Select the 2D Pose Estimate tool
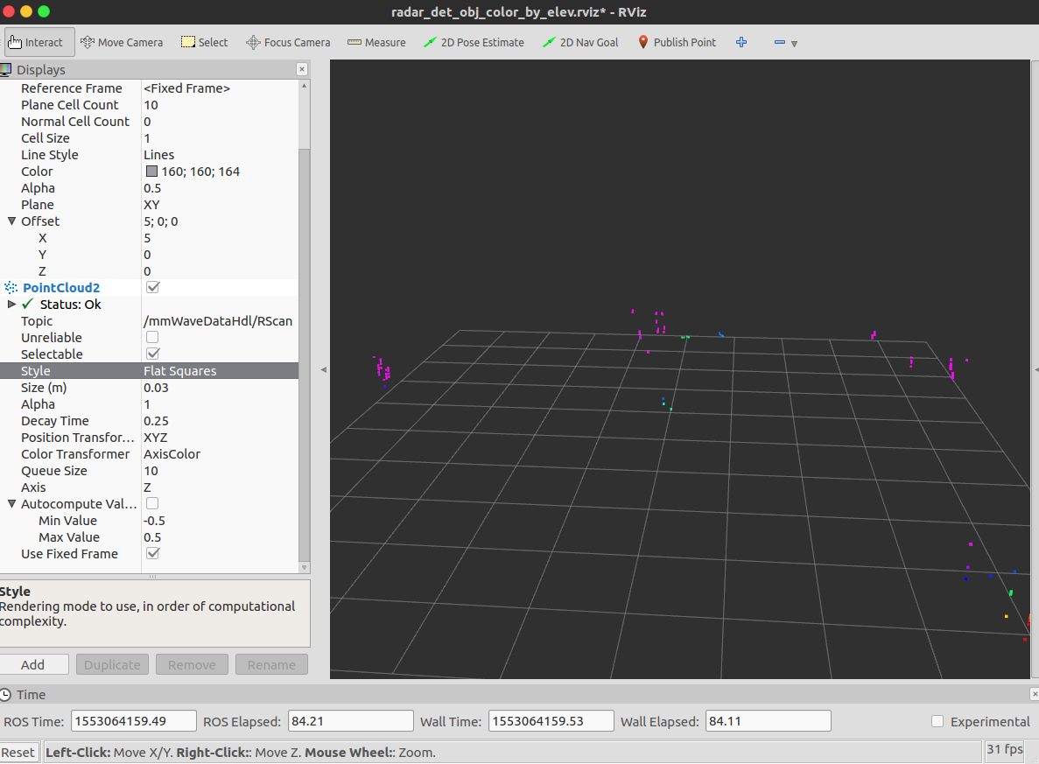 [x=474, y=41]
